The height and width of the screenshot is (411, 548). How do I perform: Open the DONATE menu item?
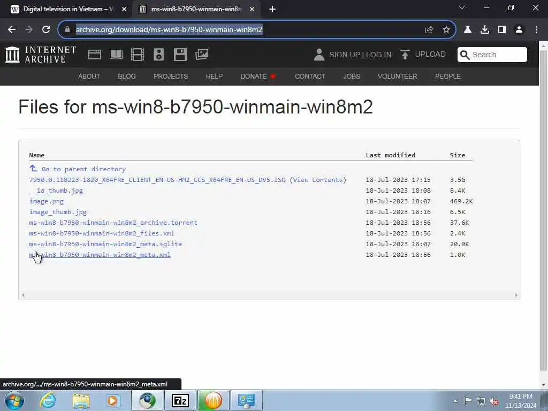coord(258,76)
